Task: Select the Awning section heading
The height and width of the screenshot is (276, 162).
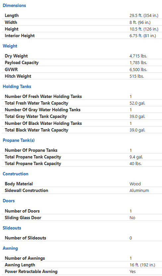Action: (x=10, y=248)
